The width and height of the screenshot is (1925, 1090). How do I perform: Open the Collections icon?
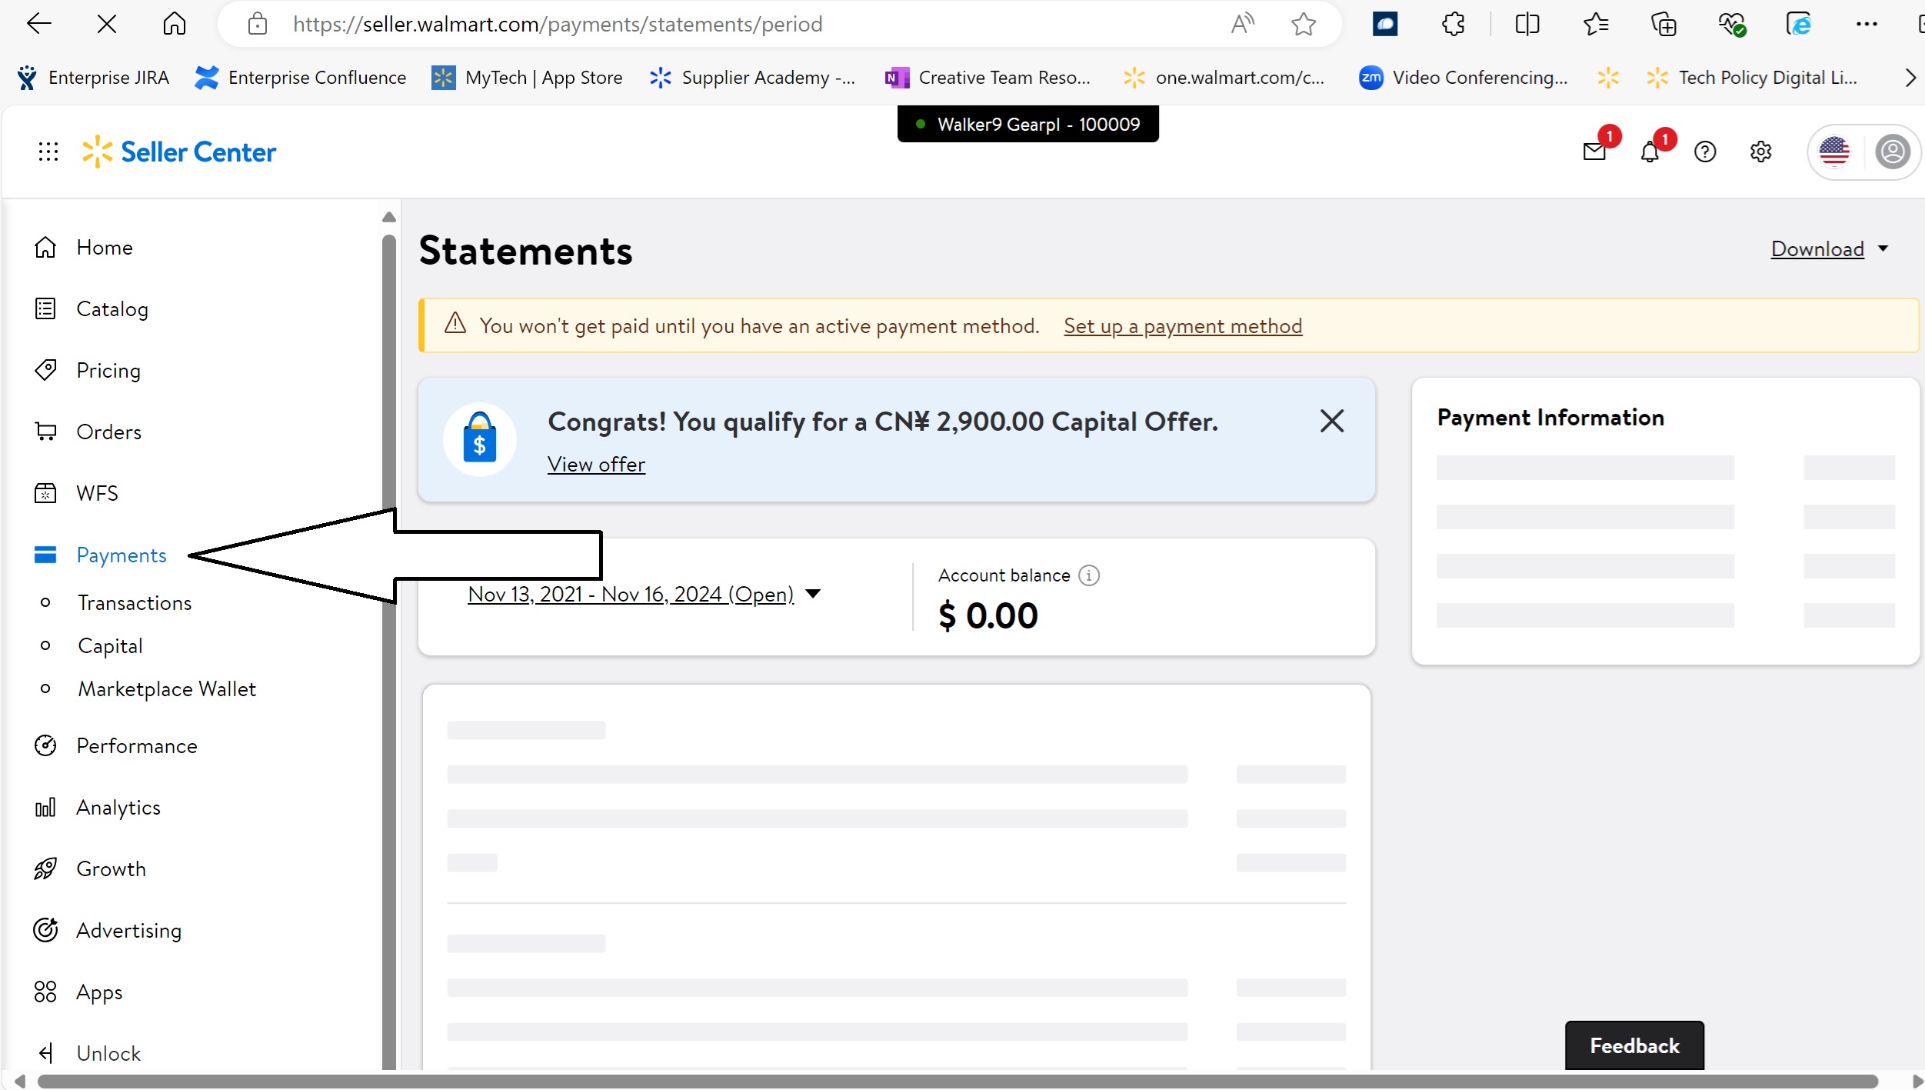tap(1664, 24)
